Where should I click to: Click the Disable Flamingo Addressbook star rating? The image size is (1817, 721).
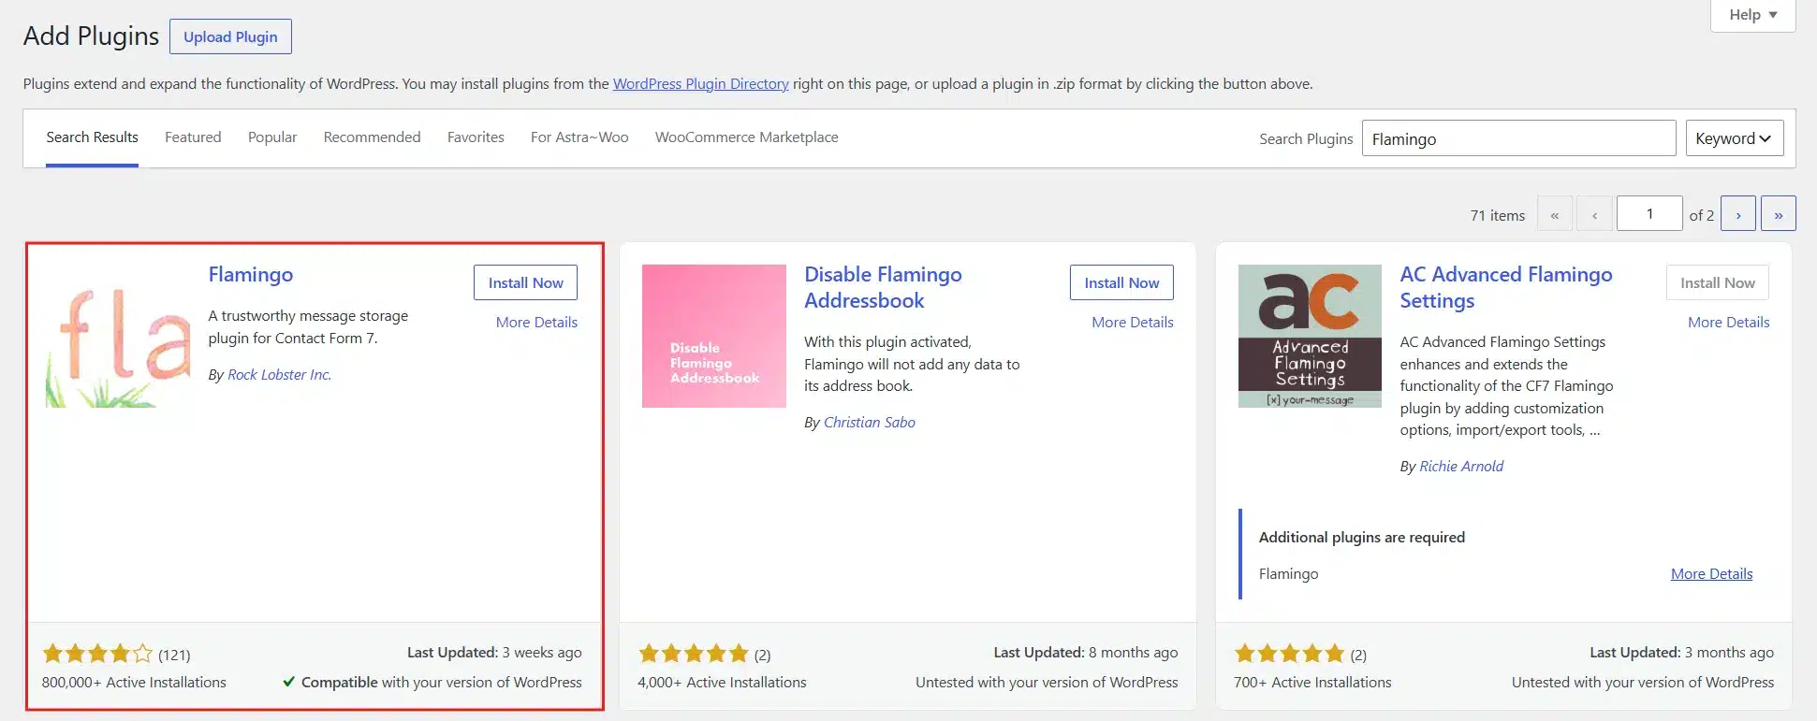(694, 653)
